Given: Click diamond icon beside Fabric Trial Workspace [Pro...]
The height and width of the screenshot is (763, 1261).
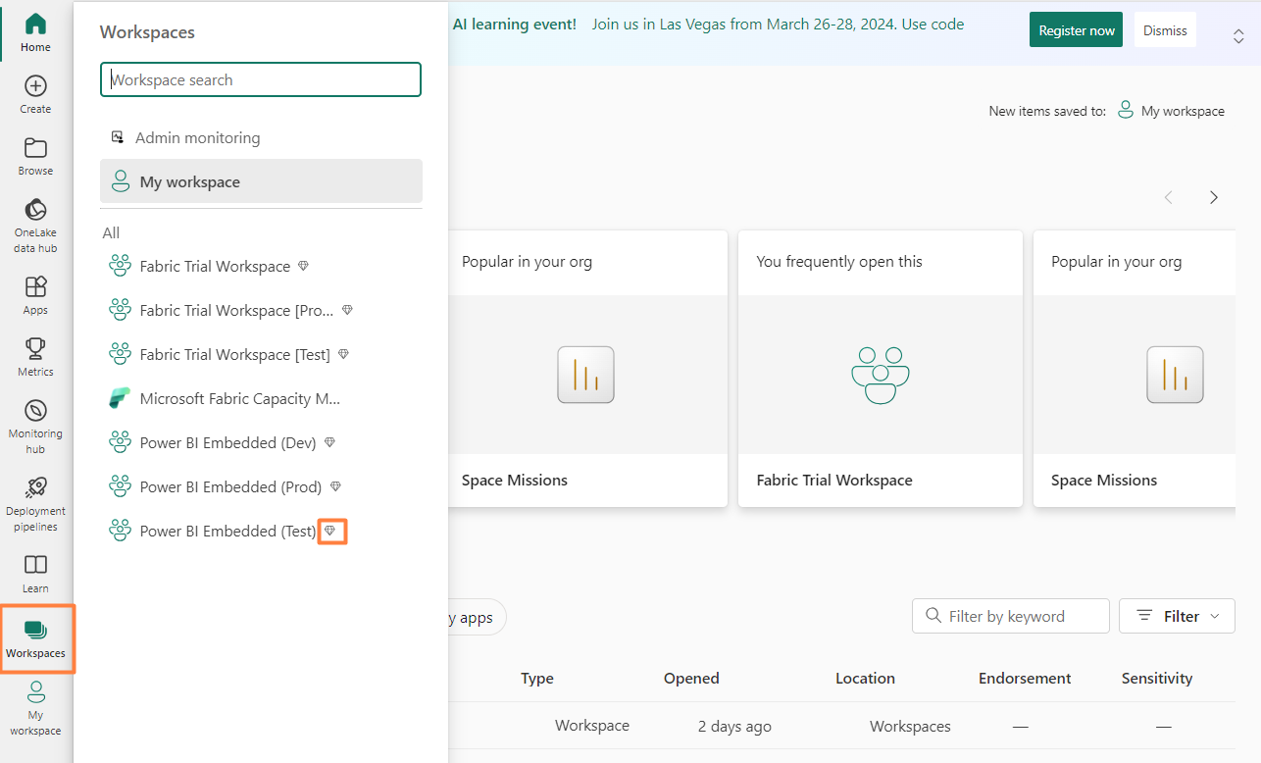Looking at the screenshot, I should click(347, 310).
